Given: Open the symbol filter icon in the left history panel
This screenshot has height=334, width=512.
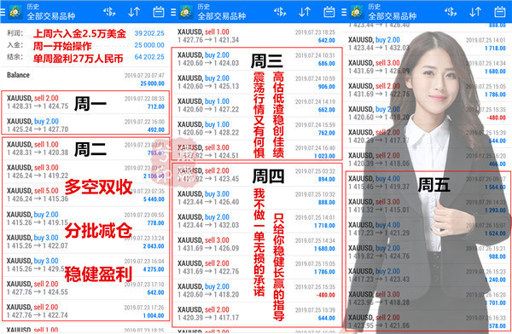Looking at the screenshot, I should (x=109, y=12).
